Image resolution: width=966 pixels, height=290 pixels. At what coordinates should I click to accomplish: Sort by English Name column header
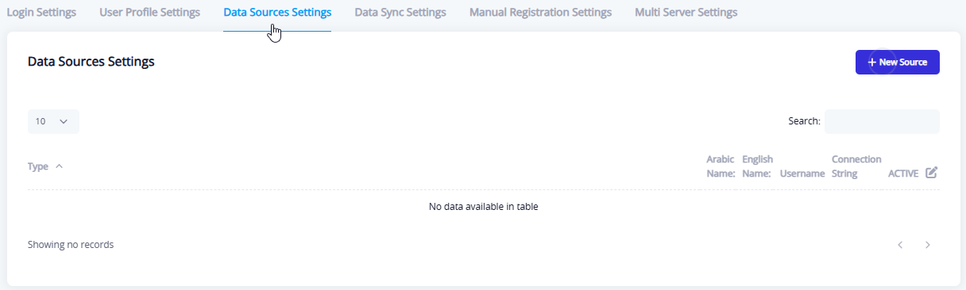coord(757,166)
